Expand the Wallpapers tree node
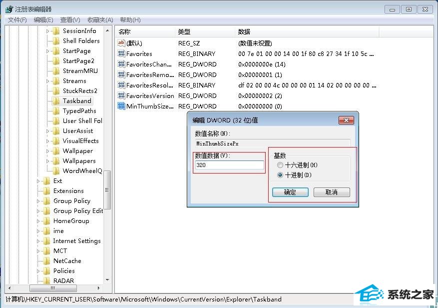This screenshot has height=308, width=438. (x=47, y=161)
